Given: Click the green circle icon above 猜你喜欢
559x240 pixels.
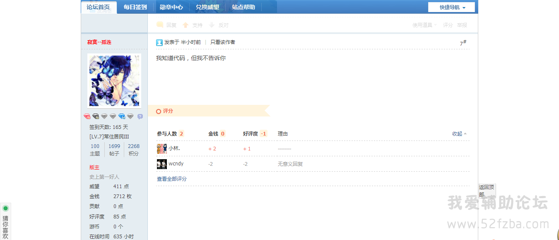Looking at the screenshot, I should point(5,208).
